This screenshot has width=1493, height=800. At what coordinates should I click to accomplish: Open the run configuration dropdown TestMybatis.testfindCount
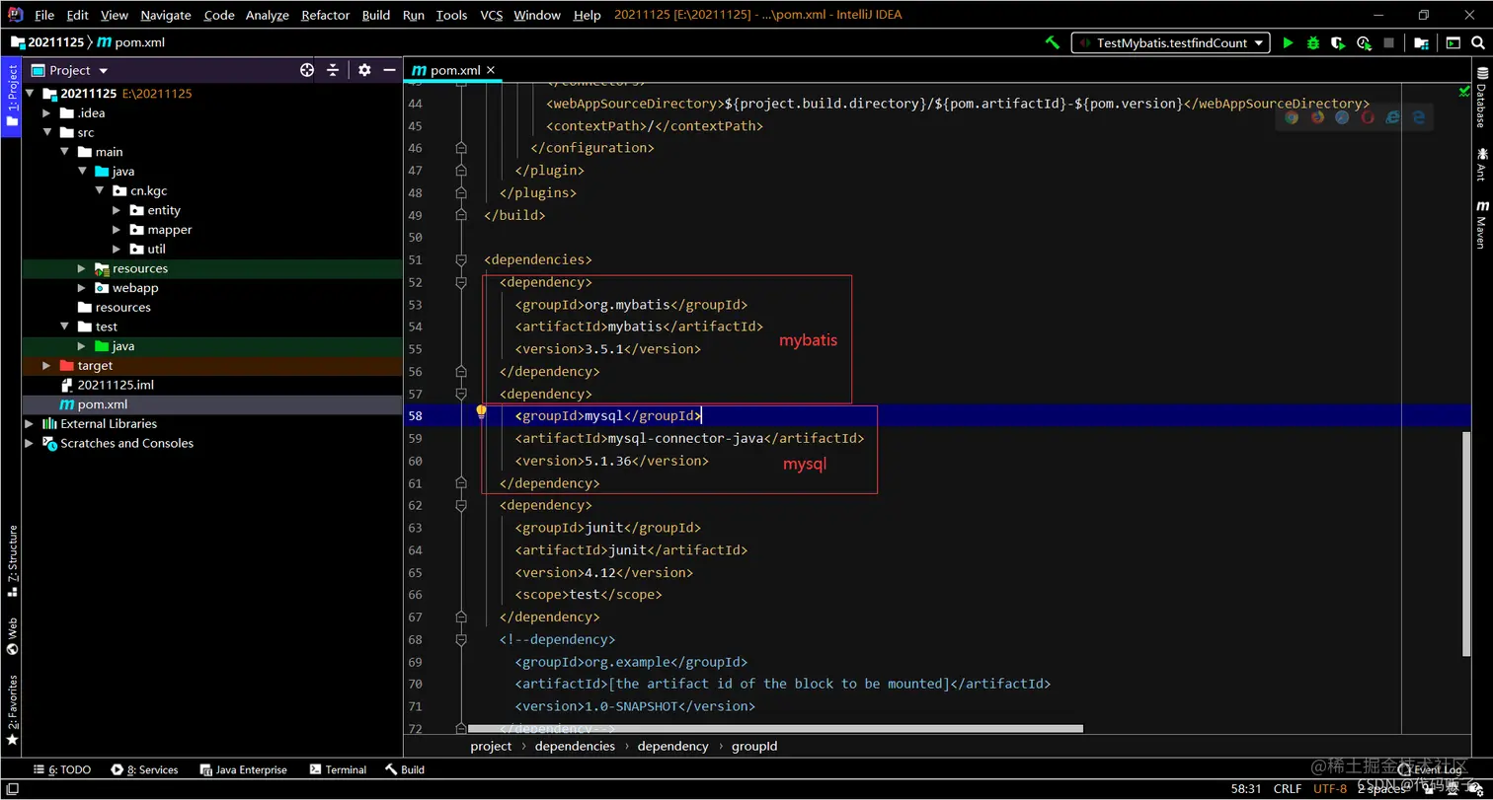[x=1171, y=42]
